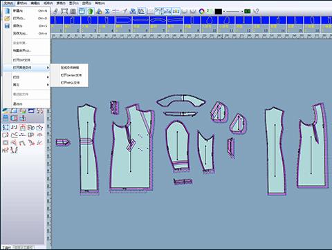Select piece thumbnail number 2 in piece list
332x250 pixels.
[72, 24]
